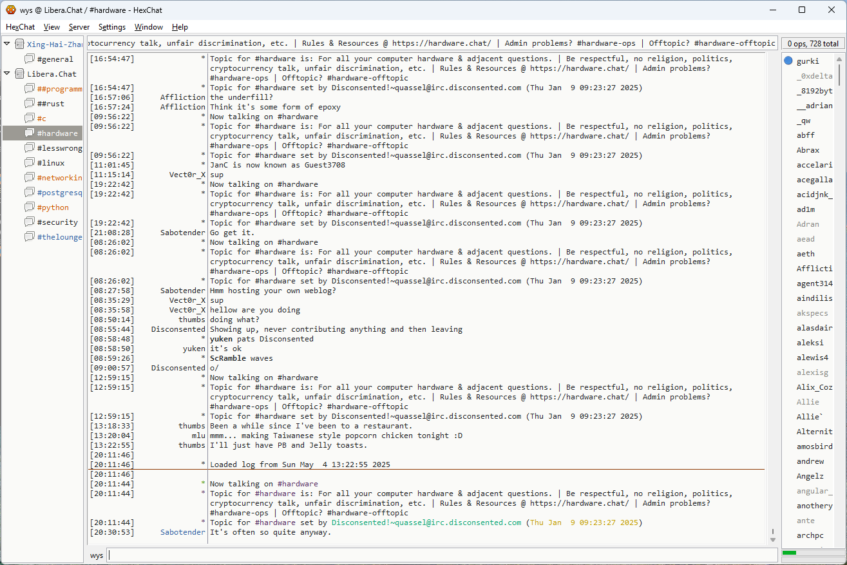847x565 pixels.
Task: Open the HexChat menu
Action: point(20,27)
